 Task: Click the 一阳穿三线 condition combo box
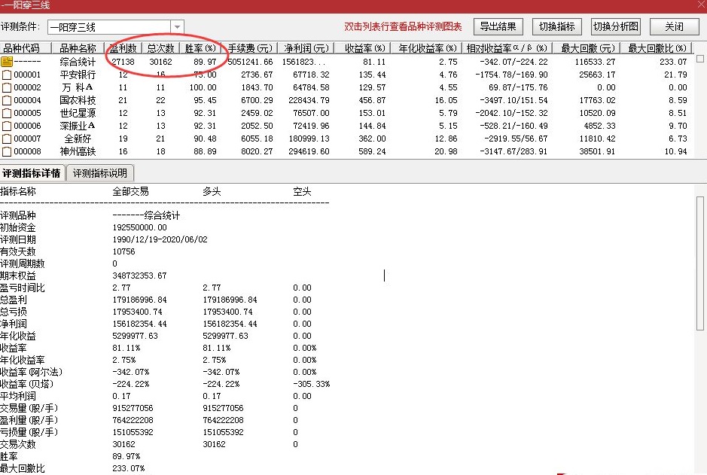tap(115, 27)
